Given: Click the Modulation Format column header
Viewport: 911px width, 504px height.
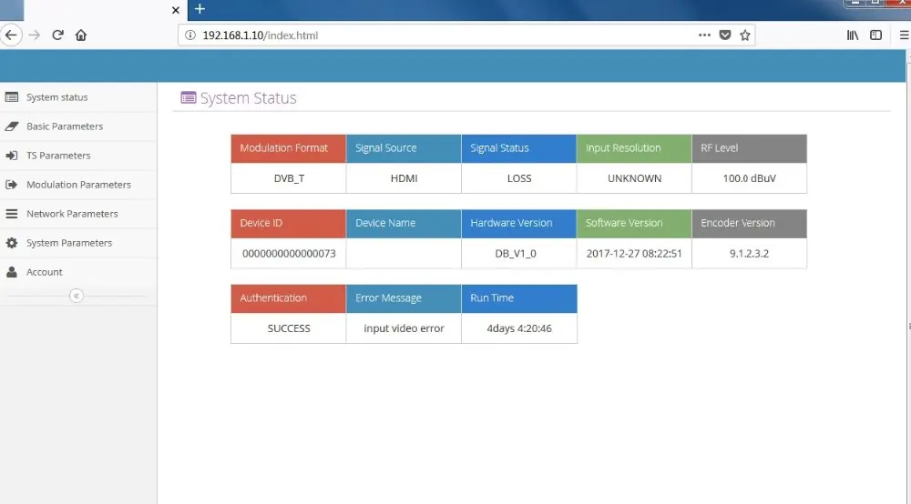Looking at the screenshot, I should pyautogui.click(x=288, y=148).
